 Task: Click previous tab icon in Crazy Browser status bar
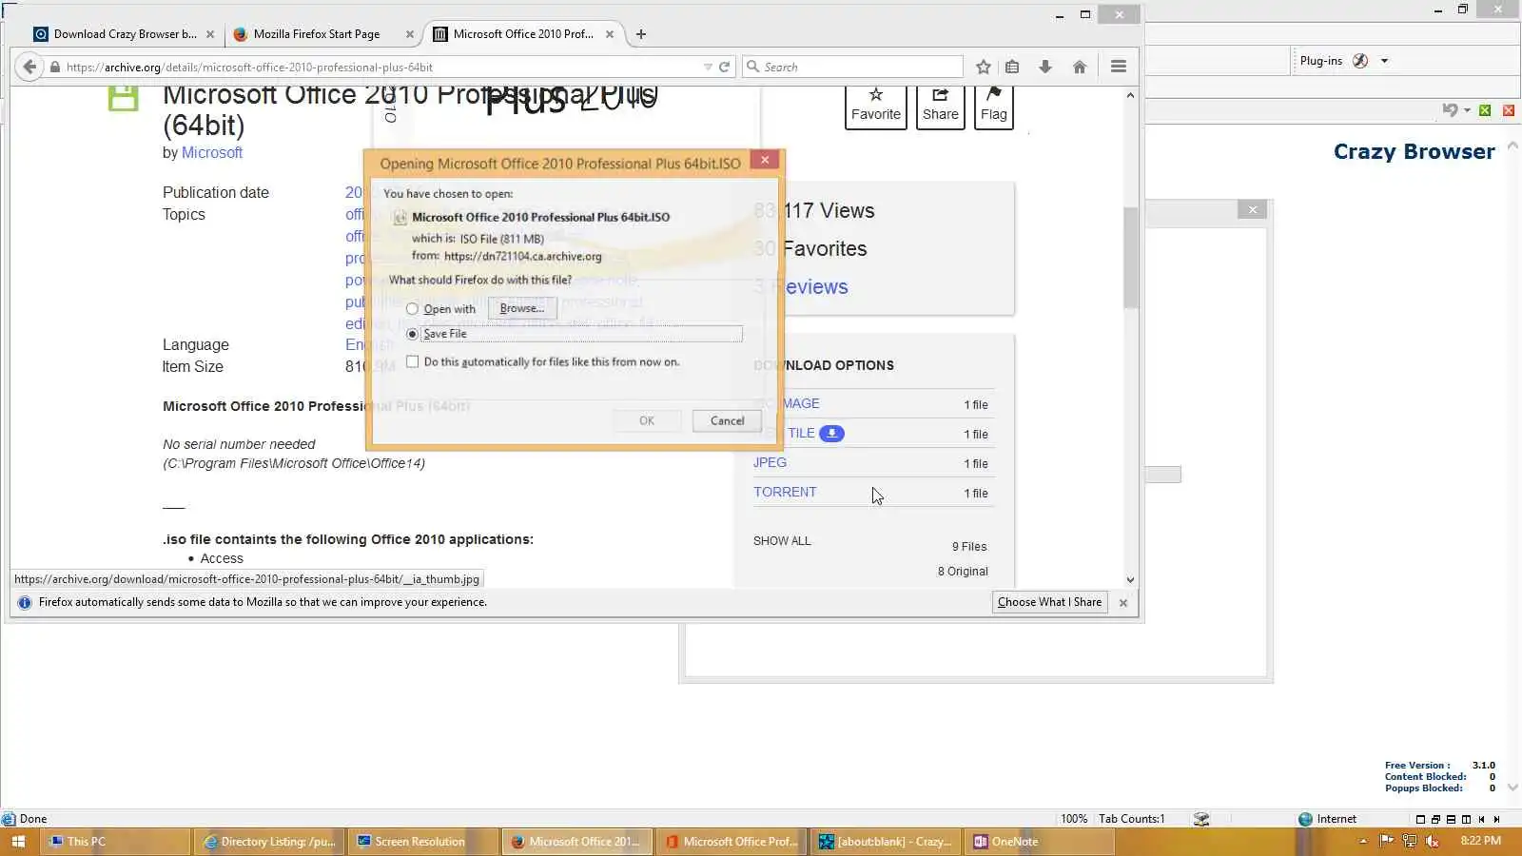click(x=1481, y=819)
